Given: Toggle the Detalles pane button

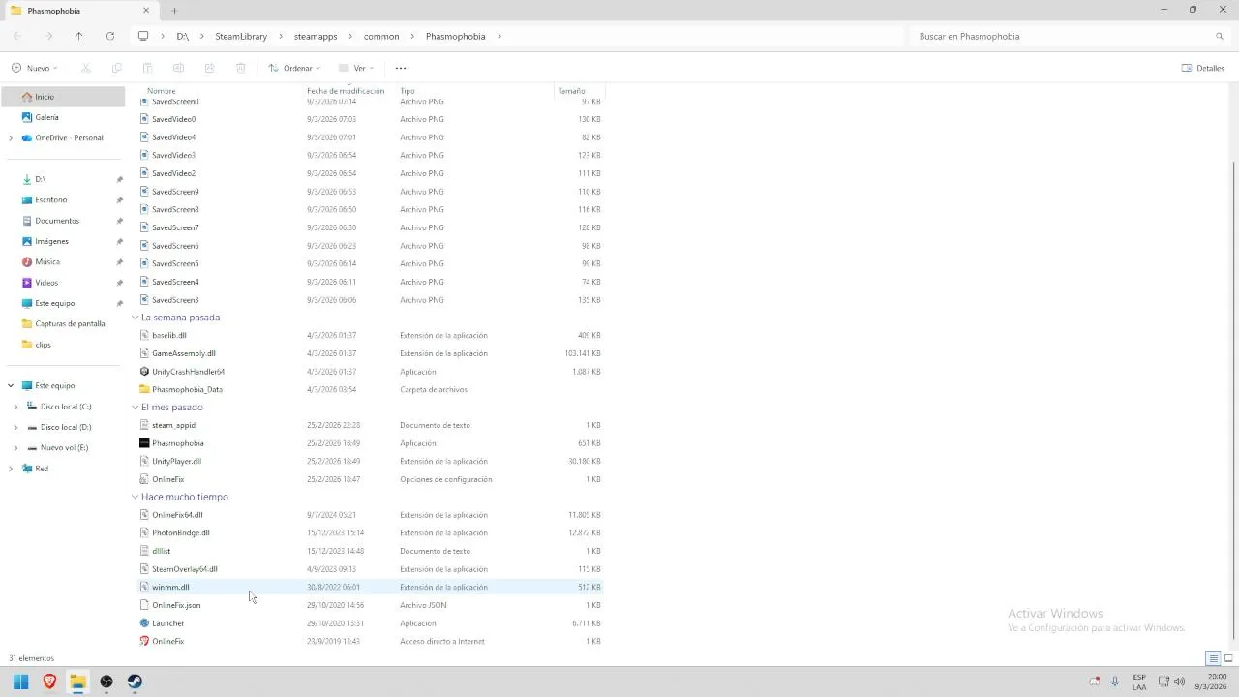Looking at the screenshot, I should [1203, 68].
